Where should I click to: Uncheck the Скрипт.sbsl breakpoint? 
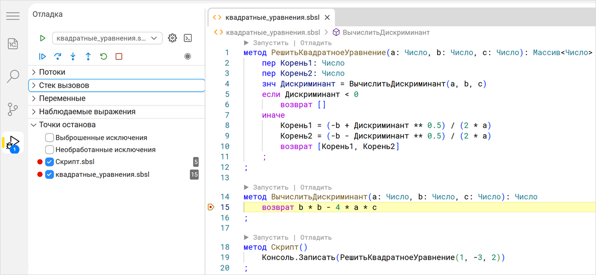(49, 162)
